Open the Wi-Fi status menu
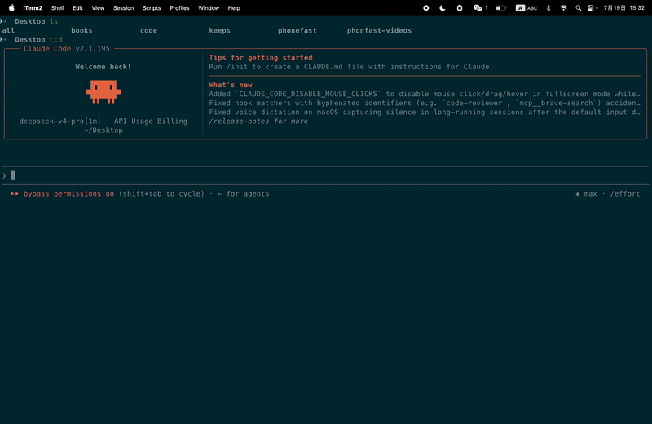The height and width of the screenshot is (424, 652). click(x=563, y=8)
